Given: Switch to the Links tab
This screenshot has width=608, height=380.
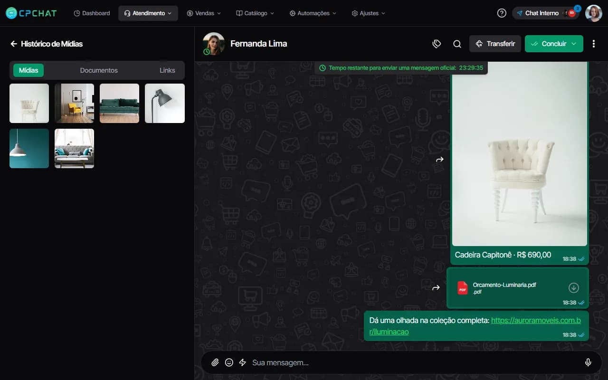Looking at the screenshot, I should tap(167, 70).
